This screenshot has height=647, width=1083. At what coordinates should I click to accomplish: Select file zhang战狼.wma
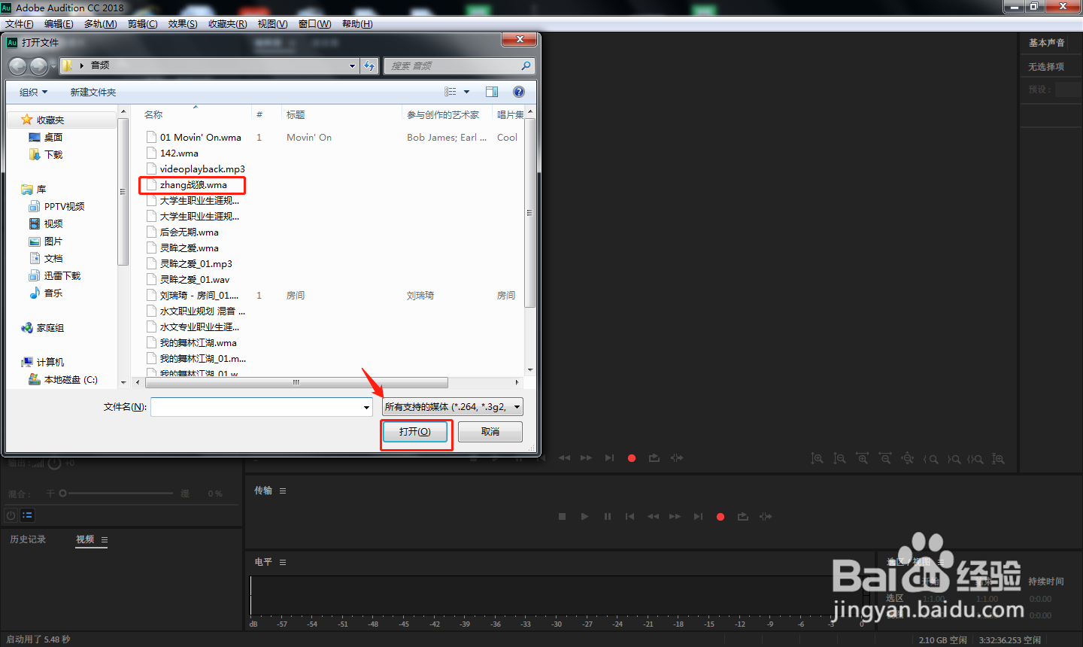click(193, 185)
